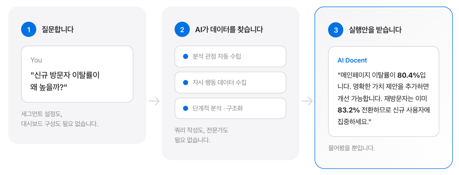Click the arrow between steps 2 and 3

[307, 101]
